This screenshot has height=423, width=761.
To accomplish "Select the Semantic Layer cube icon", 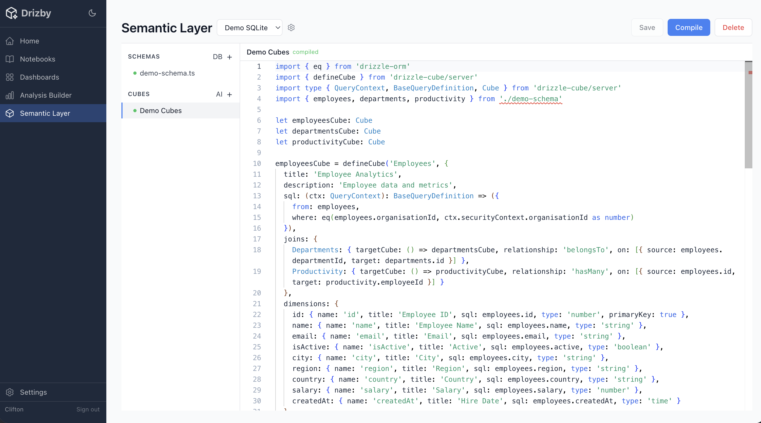I will tap(10, 113).
